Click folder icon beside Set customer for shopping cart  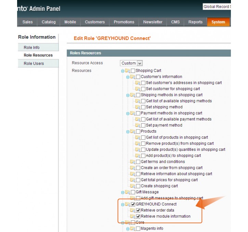[138, 89]
